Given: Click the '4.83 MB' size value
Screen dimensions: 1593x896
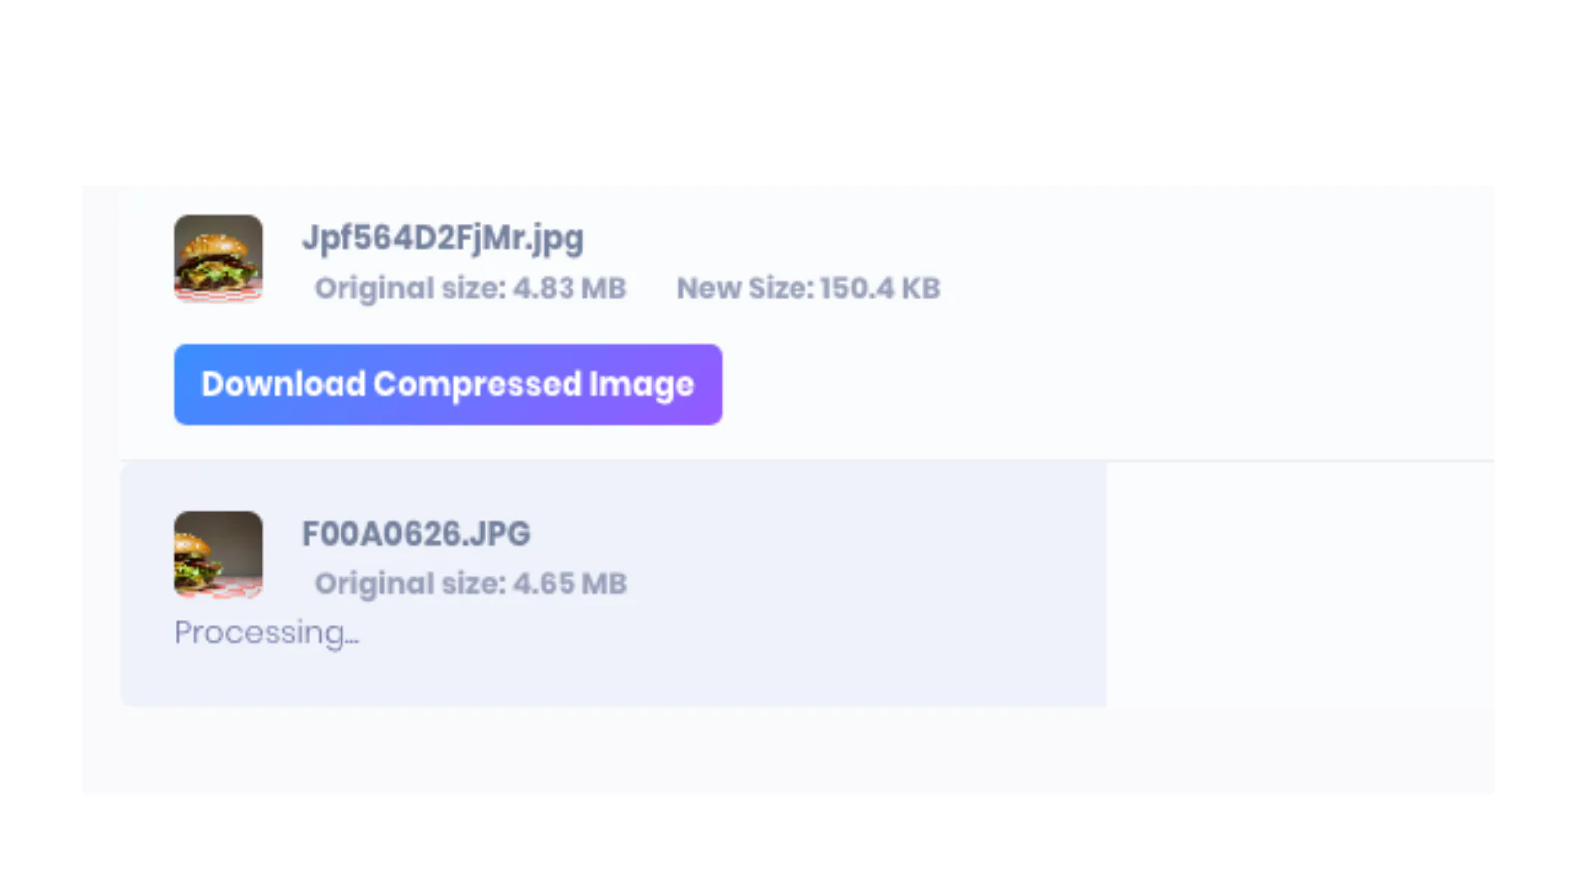Looking at the screenshot, I should (569, 288).
